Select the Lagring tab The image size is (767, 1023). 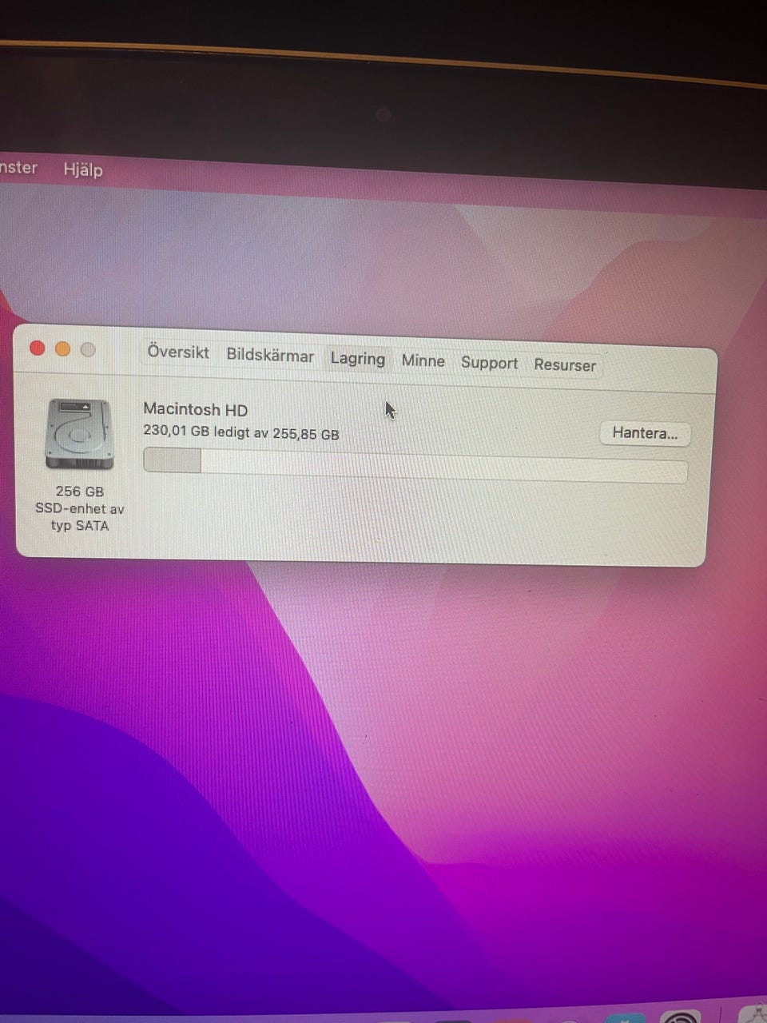point(357,359)
